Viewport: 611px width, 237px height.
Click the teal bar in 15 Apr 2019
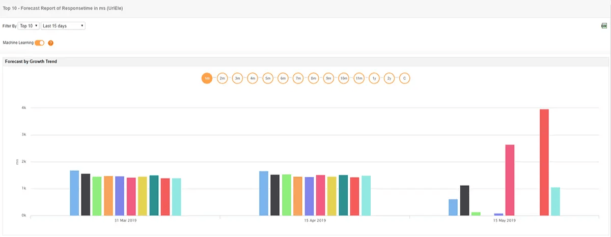point(343,195)
